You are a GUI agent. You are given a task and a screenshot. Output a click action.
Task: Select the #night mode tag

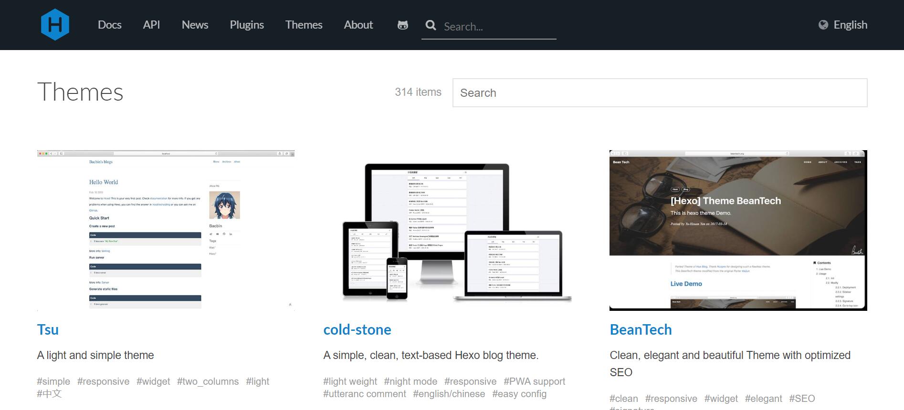(410, 381)
